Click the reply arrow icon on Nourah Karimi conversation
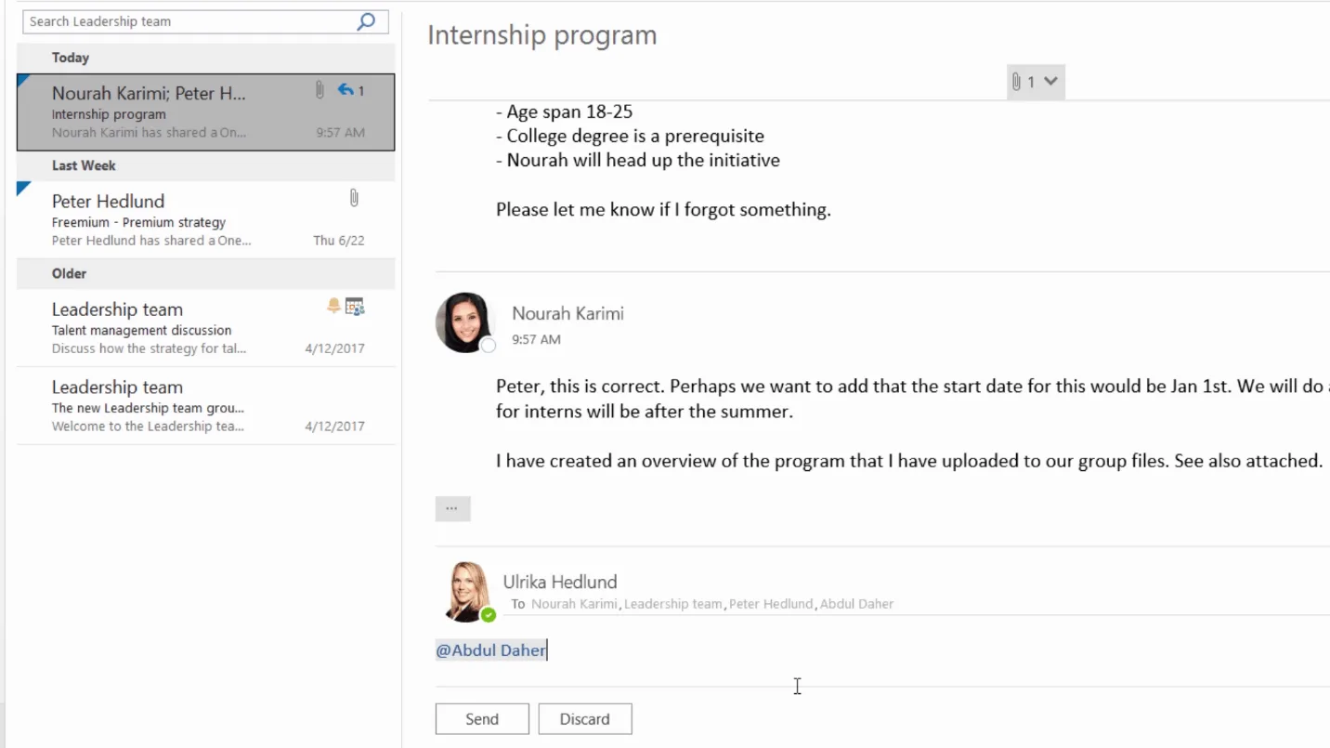The height and width of the screenshot is (748, 1330). coord(346,90)
